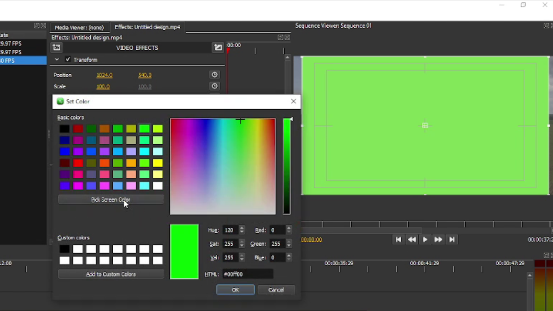Image resolution: width=553 pixels, height=311 pixels.
Task: Click the save preset icon right of VIDEO EFFECTS
Action: point(218,48)
